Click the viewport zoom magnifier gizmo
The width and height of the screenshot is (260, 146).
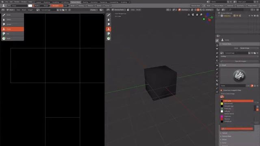click(x=201, y=15)
